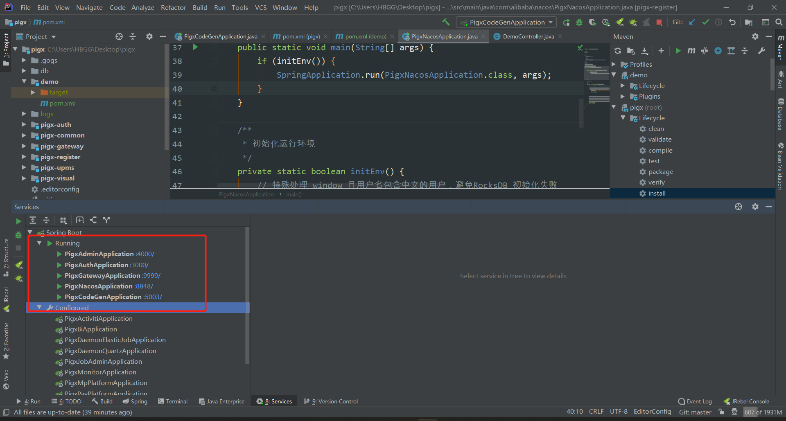Click memory indicator 607 of 1931M
786x421 pixels.
point(763,412)
